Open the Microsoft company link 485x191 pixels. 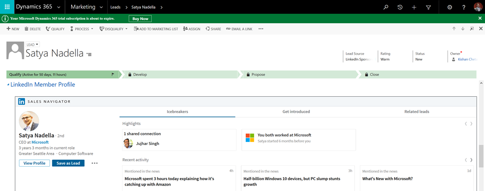tap(40, 142)
